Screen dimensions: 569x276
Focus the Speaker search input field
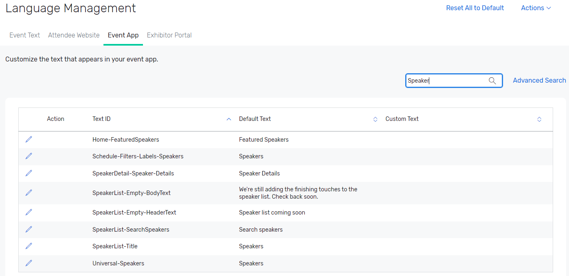pyautogui.click(x=446, y=81)
